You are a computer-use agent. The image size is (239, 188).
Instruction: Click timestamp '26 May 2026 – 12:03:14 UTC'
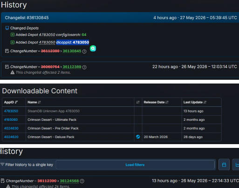tap(209, 67)
